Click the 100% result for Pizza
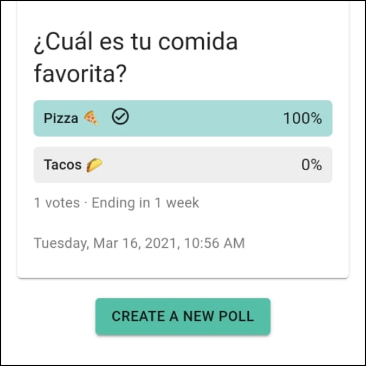 point(302,118)
